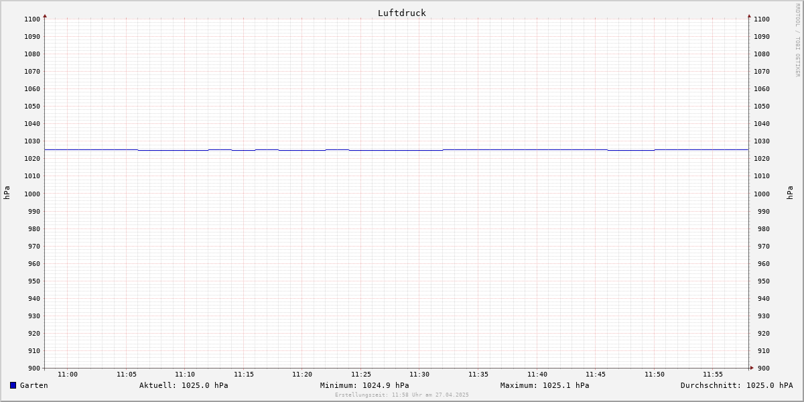Click the 1010 label on right axis
This screenshot has width=804, height=402.
[x=762, y=176]
